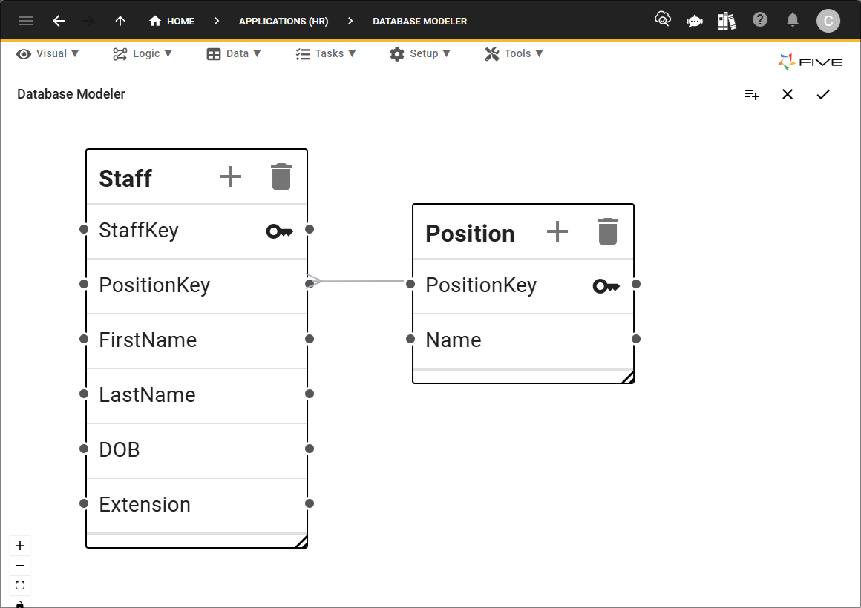
Task: Save the model with the checkmark
Action: [x=823, y=94]
